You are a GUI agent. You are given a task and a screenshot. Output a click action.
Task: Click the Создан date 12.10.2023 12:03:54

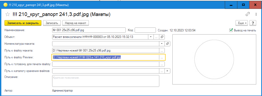coord(182,30)
